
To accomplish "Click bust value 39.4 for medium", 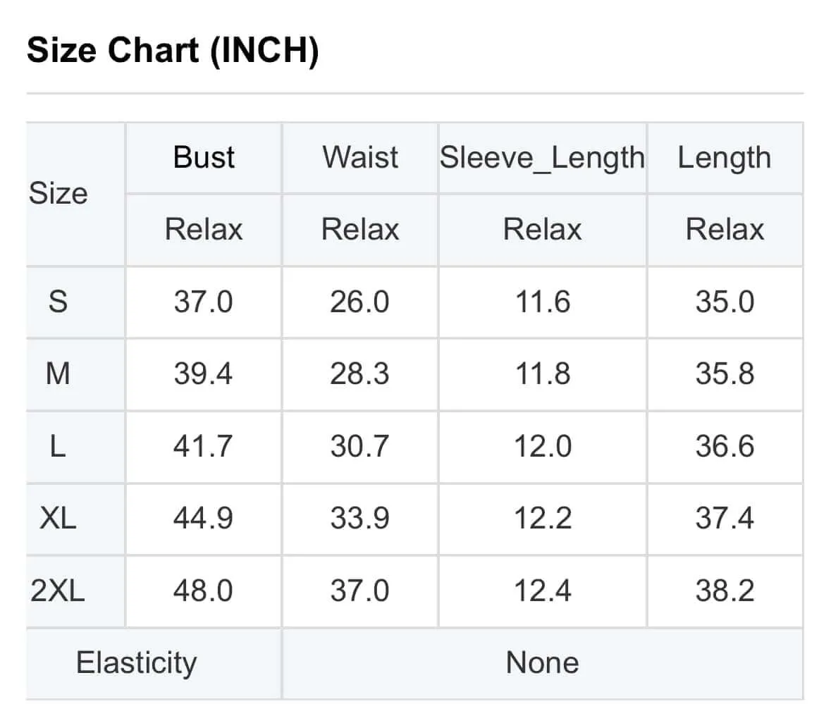I will pyautogui.click(x=203, y=373).
